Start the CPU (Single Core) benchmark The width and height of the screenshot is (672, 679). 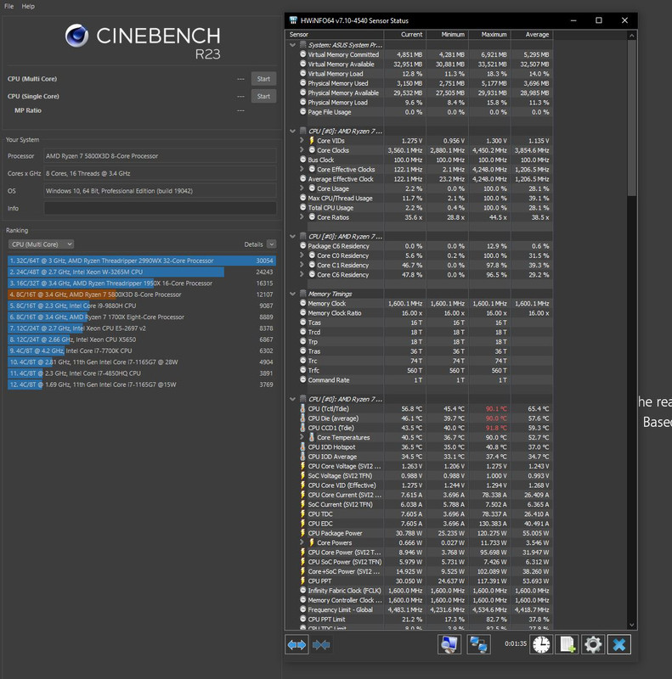pos(263,96)
